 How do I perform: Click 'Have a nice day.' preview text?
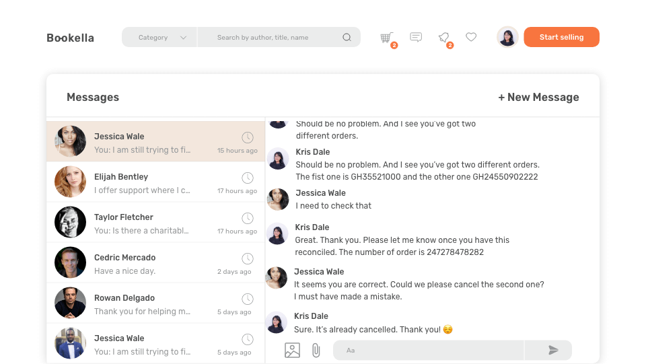125,271
